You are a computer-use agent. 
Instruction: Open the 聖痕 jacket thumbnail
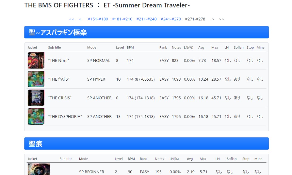click(39, 169)
